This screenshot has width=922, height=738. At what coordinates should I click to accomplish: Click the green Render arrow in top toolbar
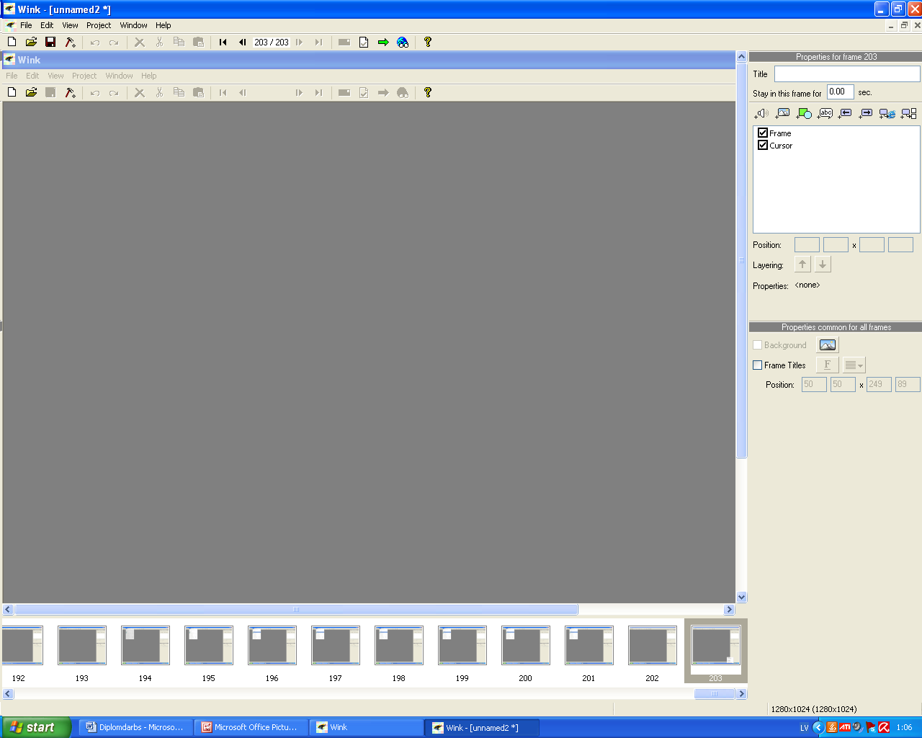[x=383, y=43]
